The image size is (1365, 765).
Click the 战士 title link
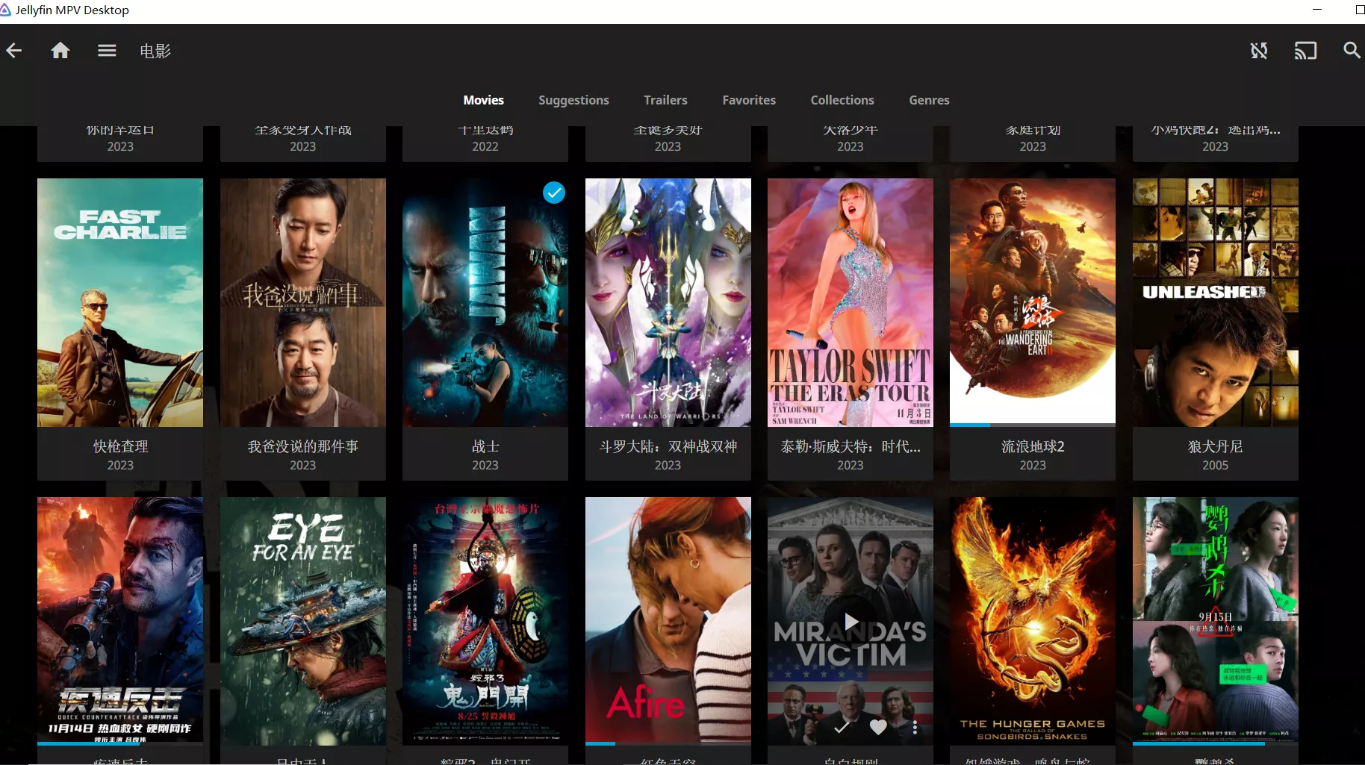point(485,446)
